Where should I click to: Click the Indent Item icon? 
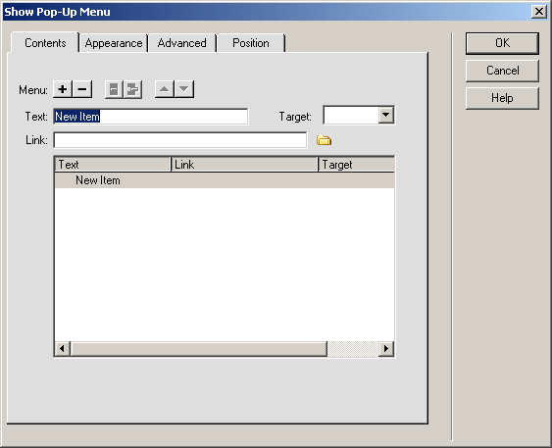point(132,89)
